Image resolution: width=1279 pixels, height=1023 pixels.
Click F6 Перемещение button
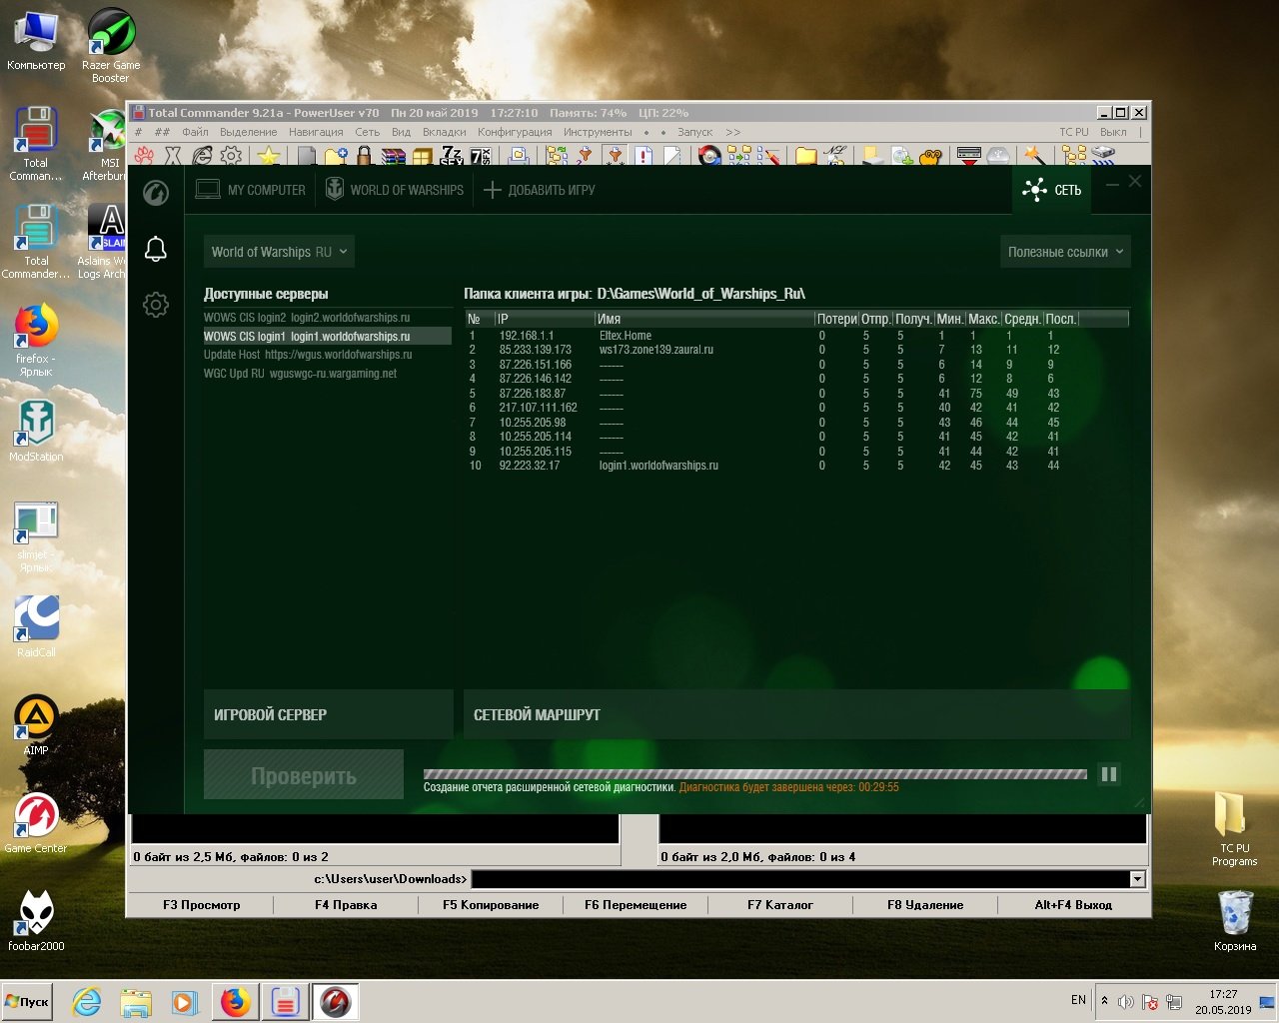(x=636, y=905)
